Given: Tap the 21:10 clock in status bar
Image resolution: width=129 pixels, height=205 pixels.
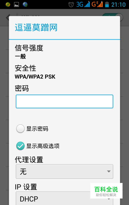Looking at the screenshot, I should (x=118, y=5).
